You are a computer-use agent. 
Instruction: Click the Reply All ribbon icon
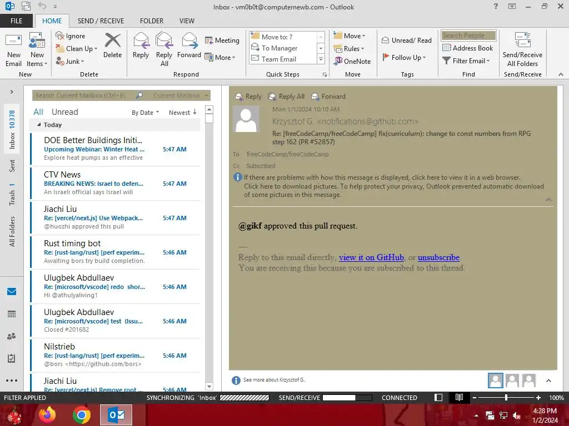[x=164, y=40]
